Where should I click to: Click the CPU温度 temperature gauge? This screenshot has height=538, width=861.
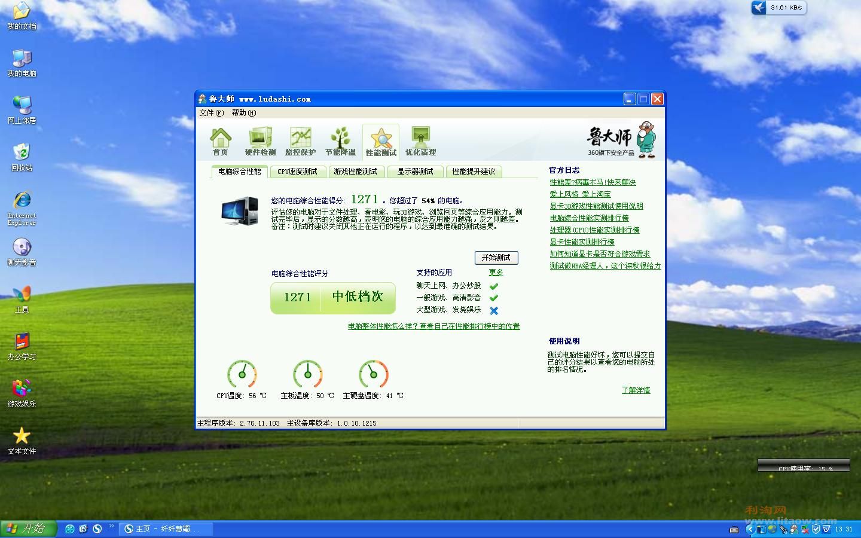[242, 374]
